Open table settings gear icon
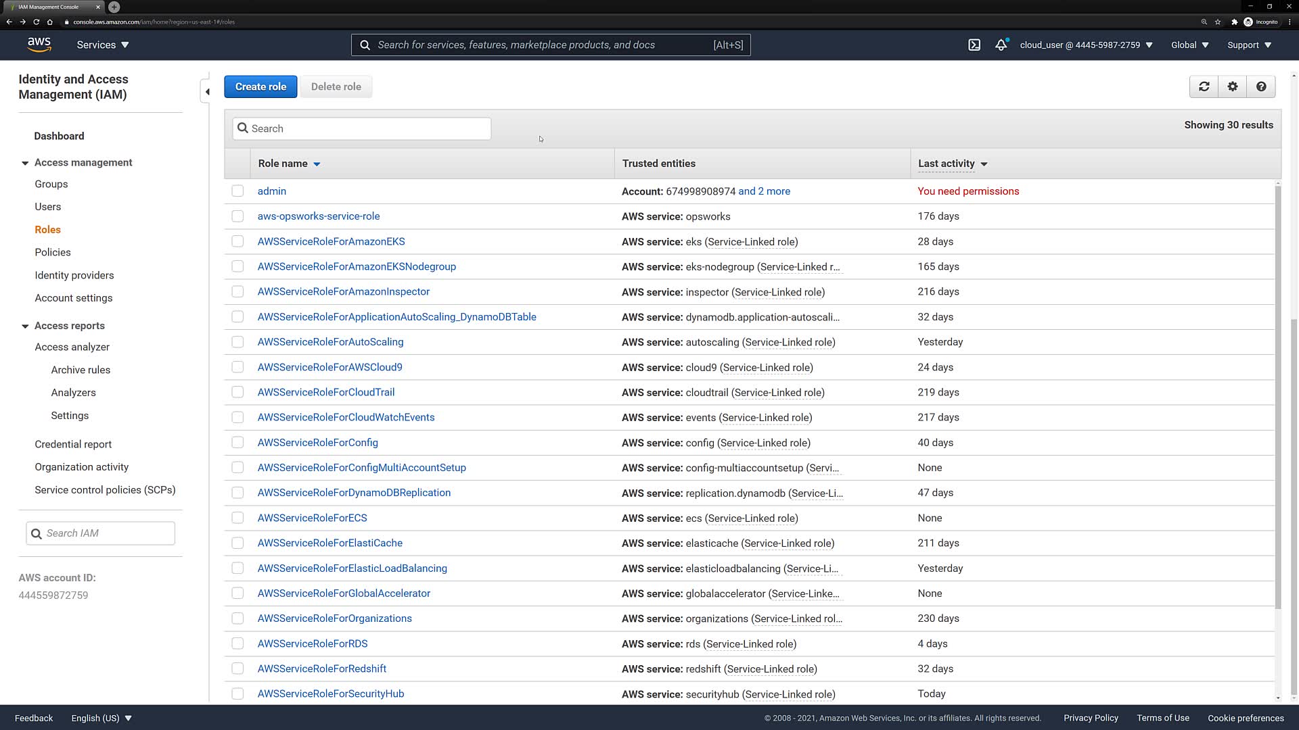This screenshot has width=1299, height=730. click(1232, 87)
